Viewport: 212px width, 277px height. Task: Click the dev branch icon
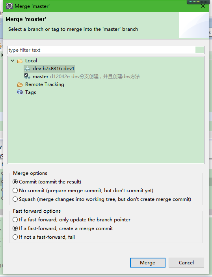[27, 69]
